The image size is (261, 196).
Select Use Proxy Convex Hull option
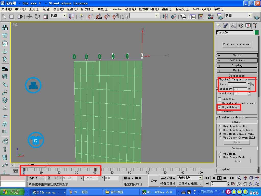(x=220, y=138)
